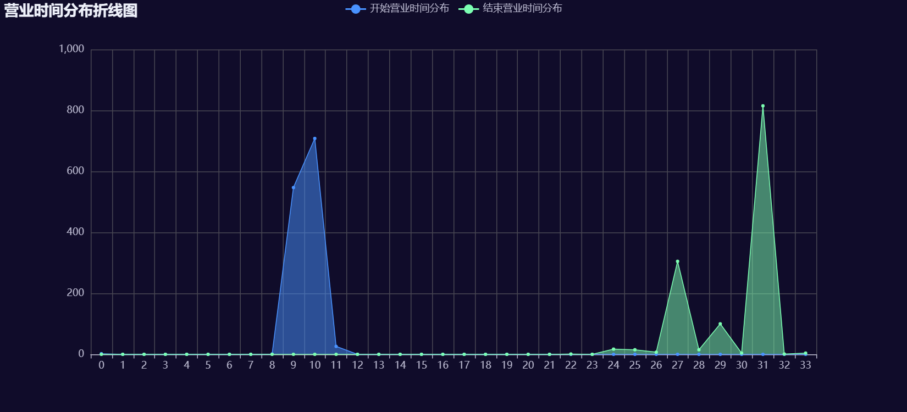Click the x-axis label 23
Viewport: 907px width, 412px height.
point(592,365)
